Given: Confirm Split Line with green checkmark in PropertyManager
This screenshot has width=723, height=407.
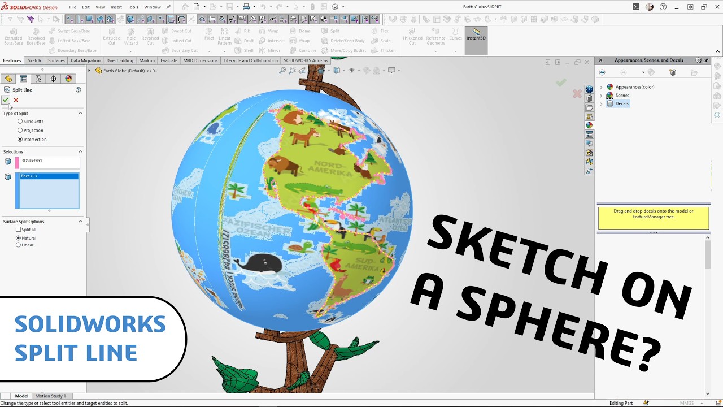Looking at the screenshot, I should tap(6, 100).
